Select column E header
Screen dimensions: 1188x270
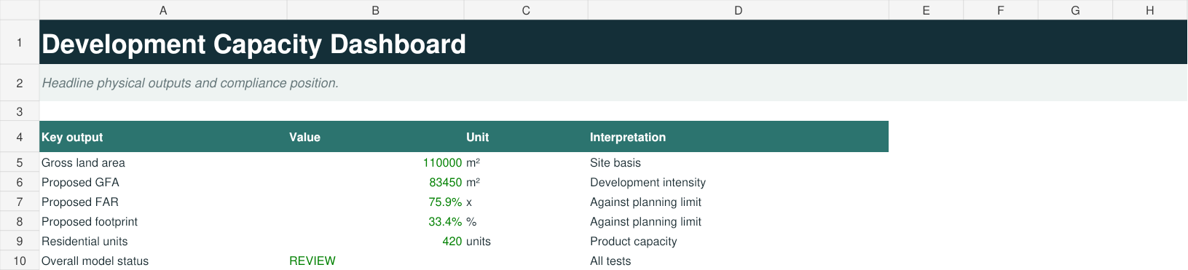(926, 10)
